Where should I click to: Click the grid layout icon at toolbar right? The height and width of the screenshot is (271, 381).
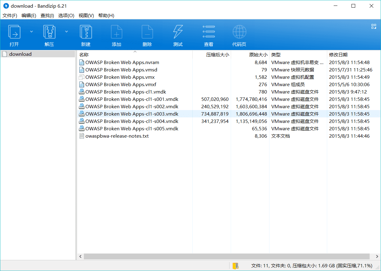pyautogui.click(x=374, y=26)
